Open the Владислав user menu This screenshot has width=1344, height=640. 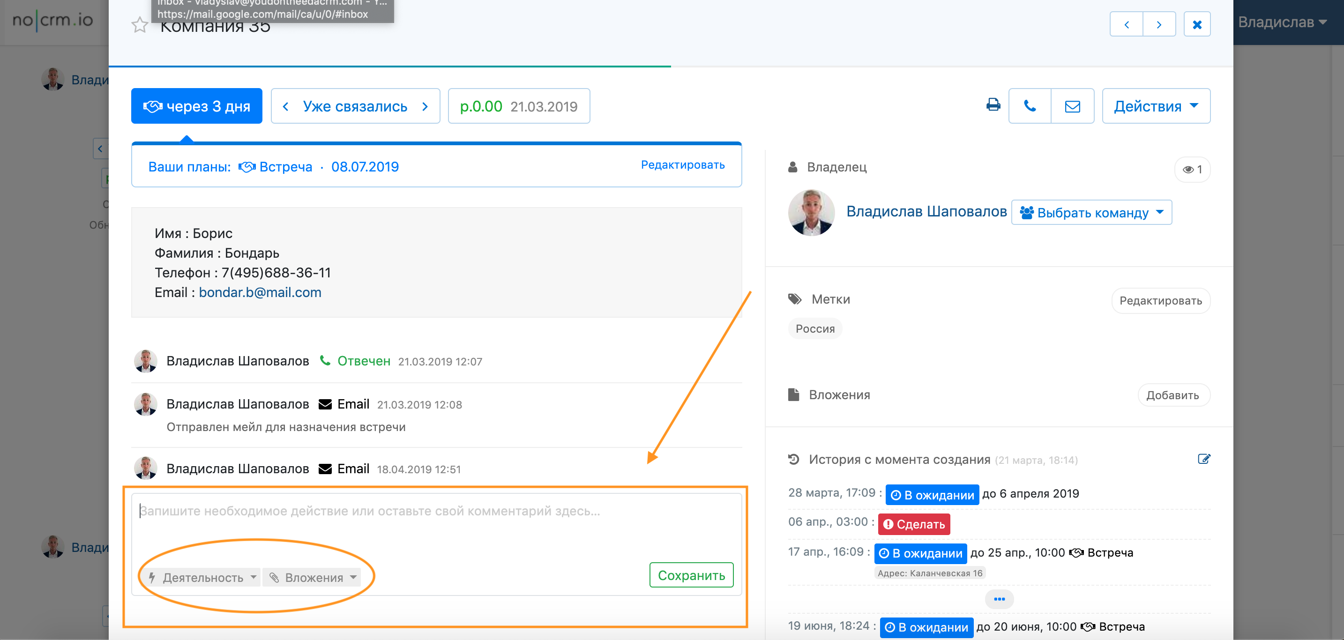click(x=1282, y=22)
